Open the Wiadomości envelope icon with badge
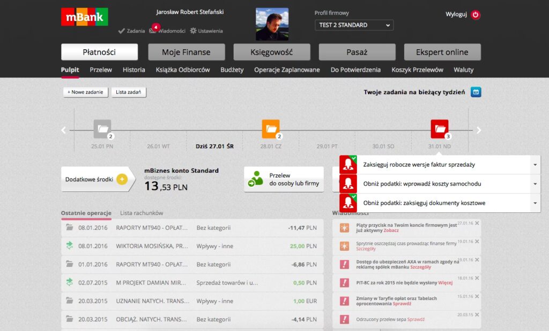549x331 pixels. (153, 30)
